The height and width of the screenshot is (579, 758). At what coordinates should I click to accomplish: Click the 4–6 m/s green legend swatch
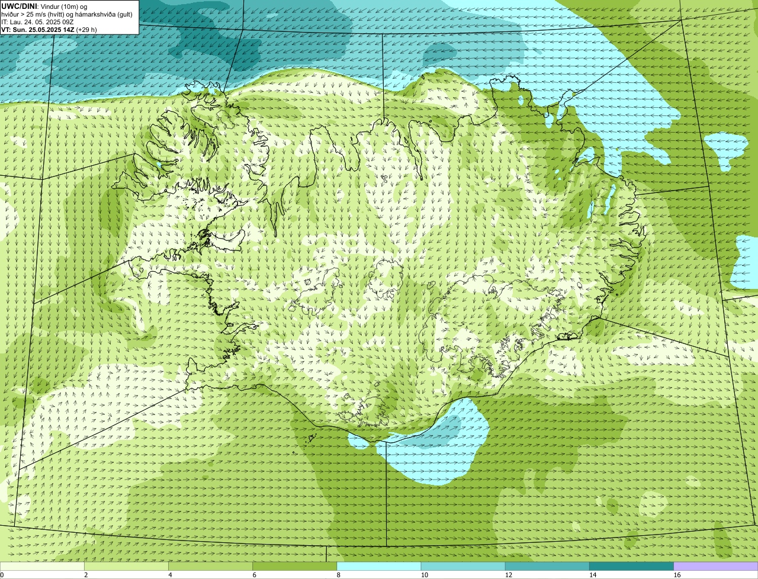pos(210,566)
